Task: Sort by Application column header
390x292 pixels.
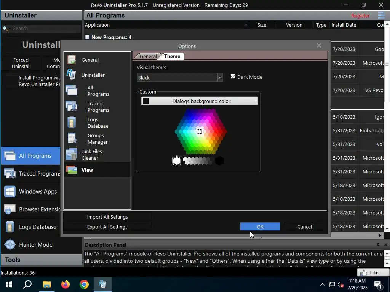Action: coord(167,25)
